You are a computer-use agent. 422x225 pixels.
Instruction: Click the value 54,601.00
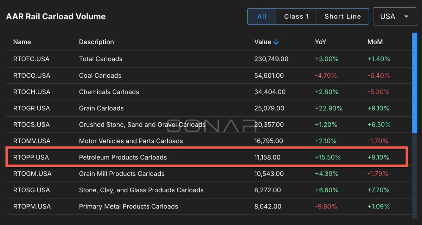coord(269,76)
